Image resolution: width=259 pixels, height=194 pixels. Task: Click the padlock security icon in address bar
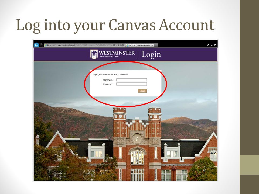point(119,45)
